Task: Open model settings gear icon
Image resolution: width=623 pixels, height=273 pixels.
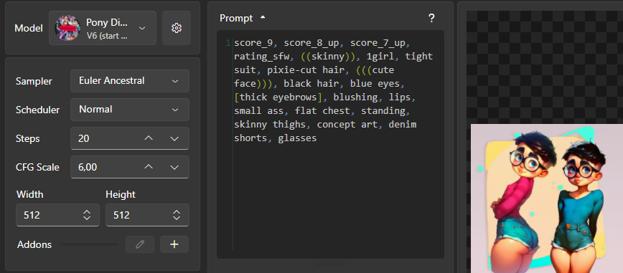Action: pos(177,28)
